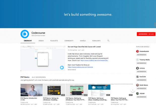Screen dimensions: 156x107
Task: Subscribe to Traversy Media channel
Action: [x=141, y=63]
